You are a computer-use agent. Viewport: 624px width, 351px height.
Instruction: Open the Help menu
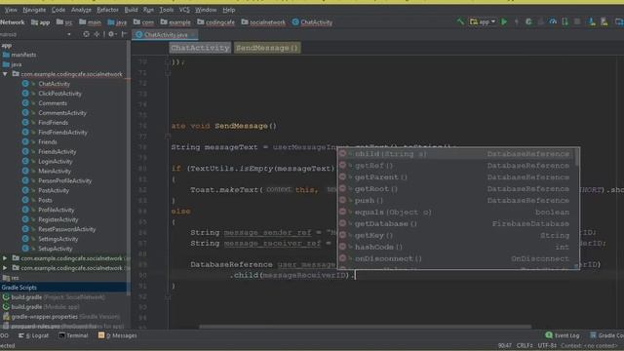click(x=229, y=10)
